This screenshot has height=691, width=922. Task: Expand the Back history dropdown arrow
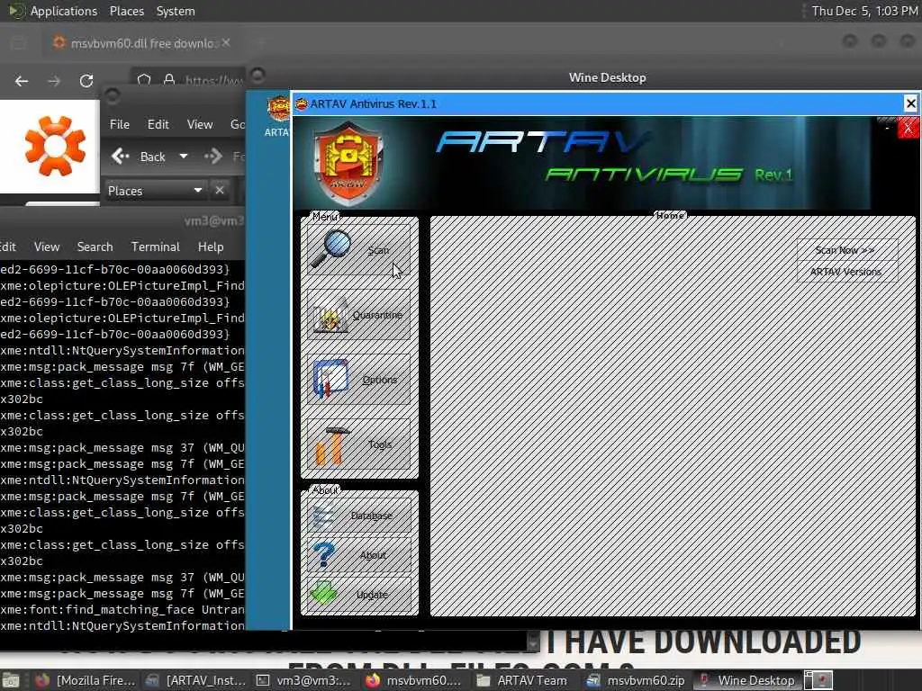(x=184, y=157)
